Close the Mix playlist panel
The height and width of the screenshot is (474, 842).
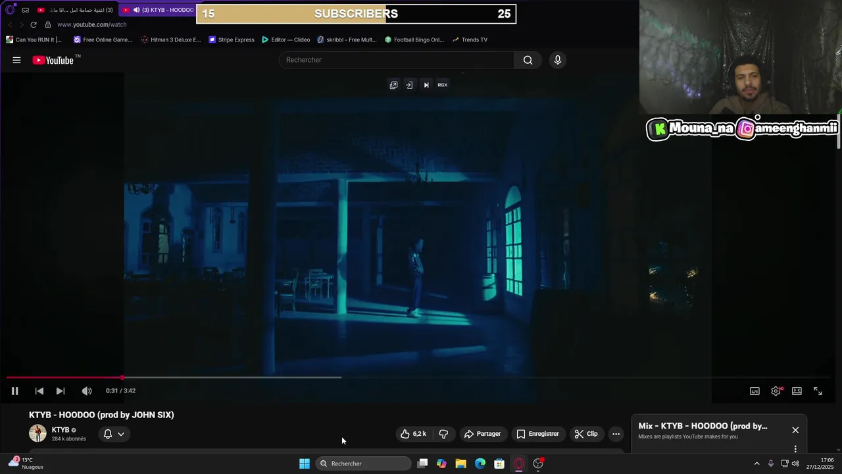795,430
